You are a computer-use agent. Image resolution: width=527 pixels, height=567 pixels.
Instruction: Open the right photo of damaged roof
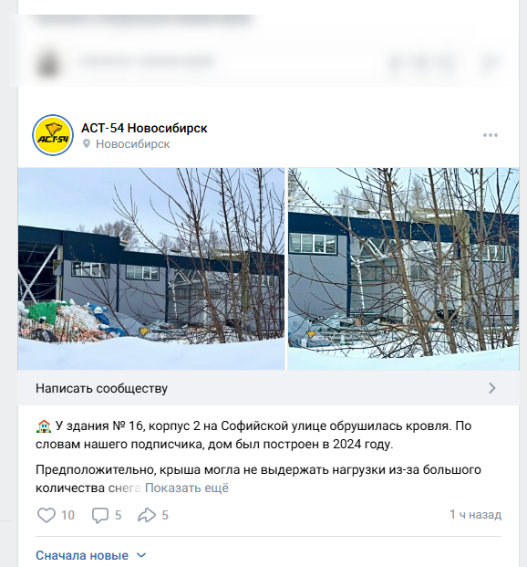pyautogui.click(x=404, y=268)
